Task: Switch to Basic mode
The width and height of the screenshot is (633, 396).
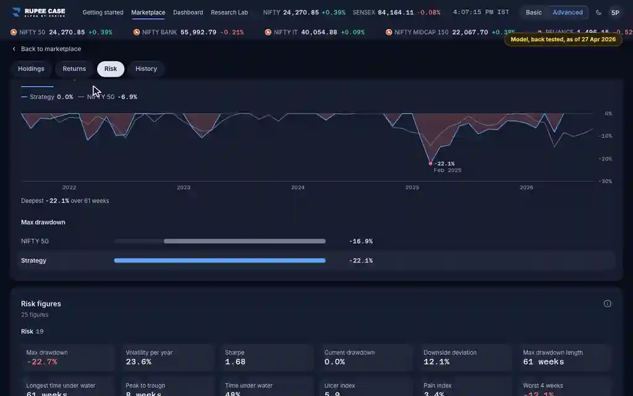Action: pos(533,12)
